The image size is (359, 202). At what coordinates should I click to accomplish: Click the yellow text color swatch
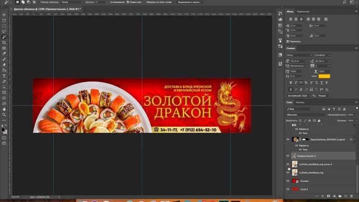(x=324, y=76)
